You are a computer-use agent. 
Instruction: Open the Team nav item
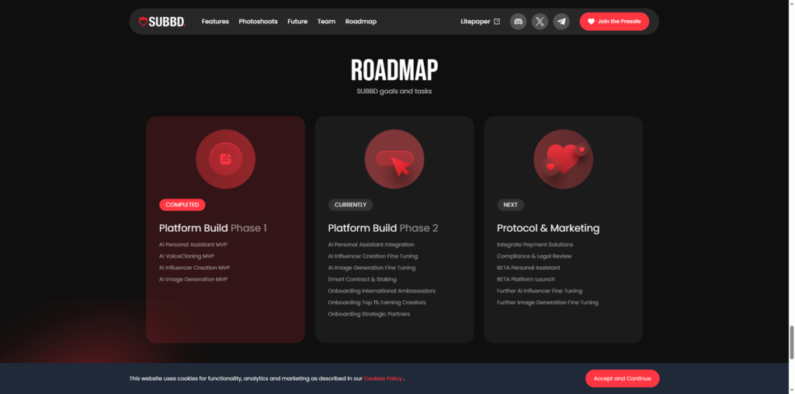pos(327,21)
